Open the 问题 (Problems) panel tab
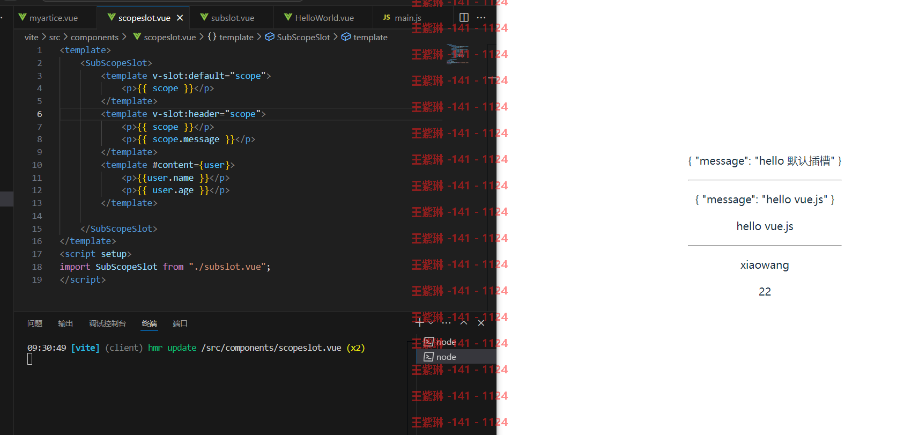 (35, 323)
